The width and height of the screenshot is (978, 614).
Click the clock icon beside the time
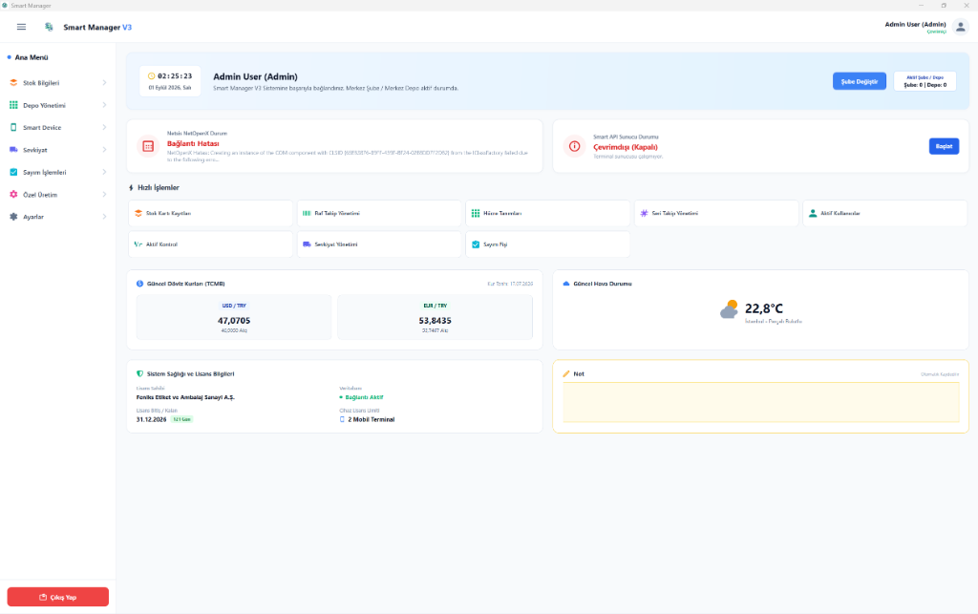point(151,76)
